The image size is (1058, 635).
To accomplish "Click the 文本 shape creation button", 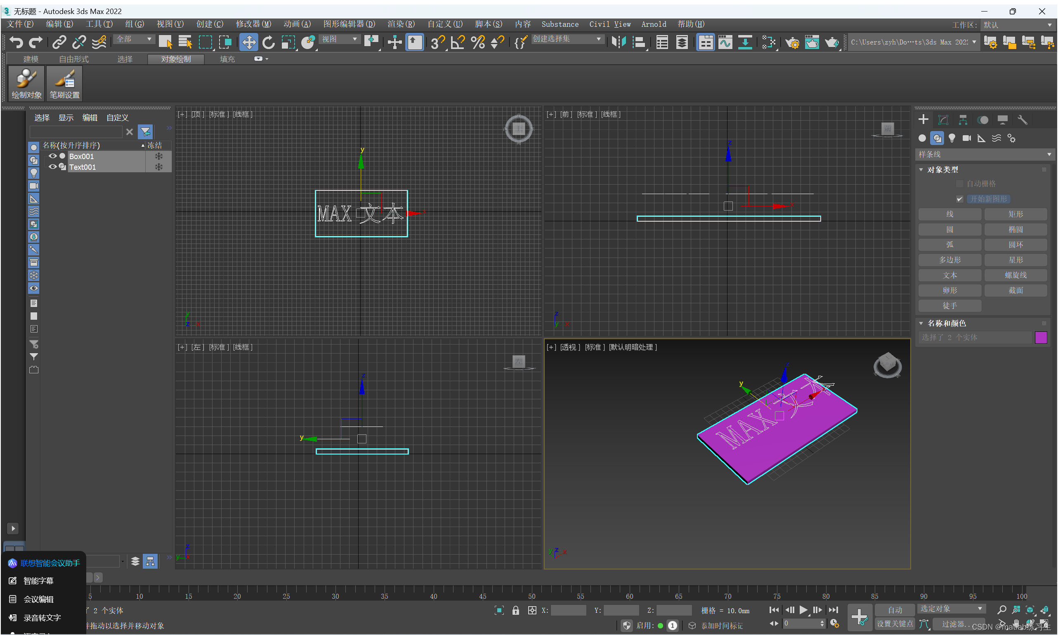I will (949, 275).
